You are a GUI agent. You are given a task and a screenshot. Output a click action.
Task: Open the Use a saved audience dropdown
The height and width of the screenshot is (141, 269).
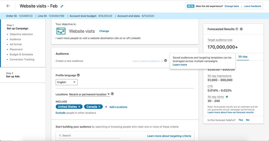147,61
